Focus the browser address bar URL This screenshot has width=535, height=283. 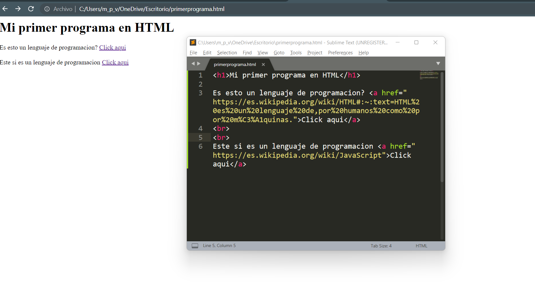pos(152,9)
